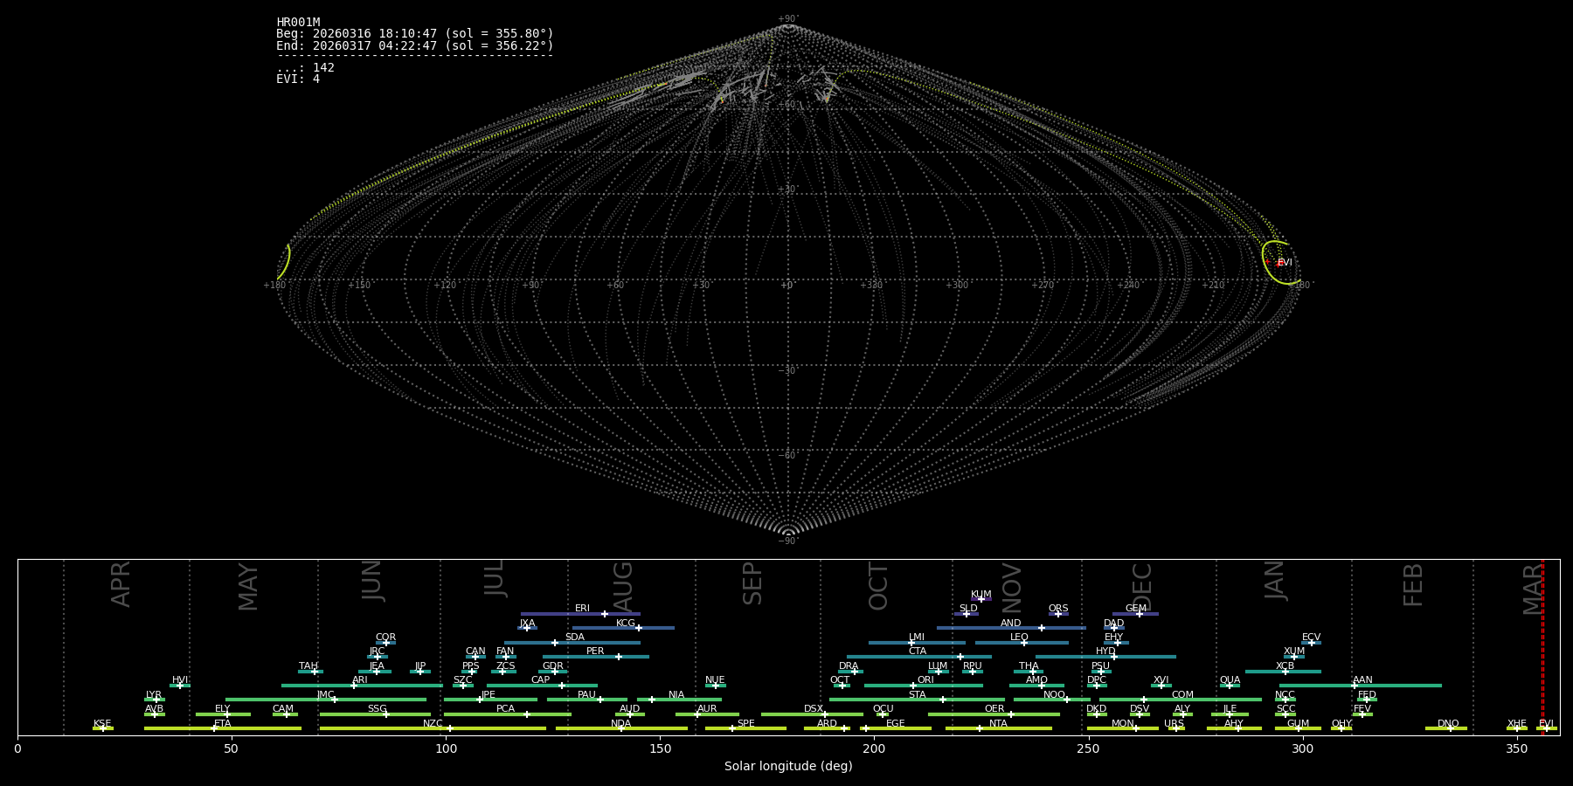Select the DEC month label in timeline
The width and height of the screenshot is (1573, 786).
point(1142,587)
